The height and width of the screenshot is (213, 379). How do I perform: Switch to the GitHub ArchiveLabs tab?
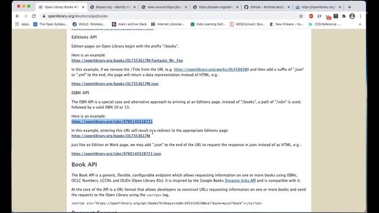[267, 7]
